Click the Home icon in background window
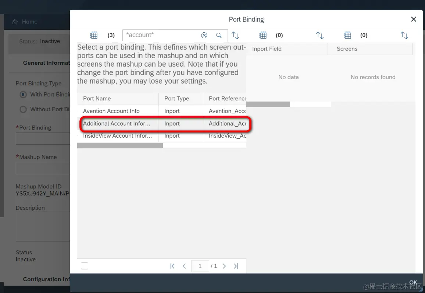Viewport: 425px width, 293px height. pos(15,22)
